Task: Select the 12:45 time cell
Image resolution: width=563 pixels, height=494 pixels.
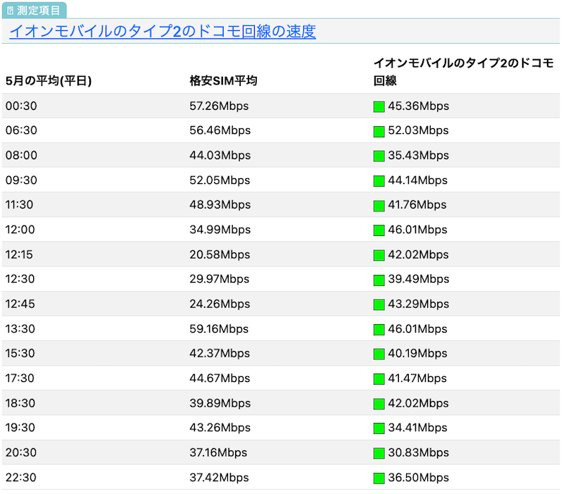Action: tap(20, 304)
